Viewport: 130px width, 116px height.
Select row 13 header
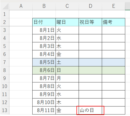coord(5,110)
